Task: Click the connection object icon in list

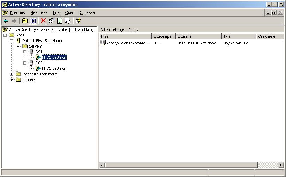Action: click(103, 43)
